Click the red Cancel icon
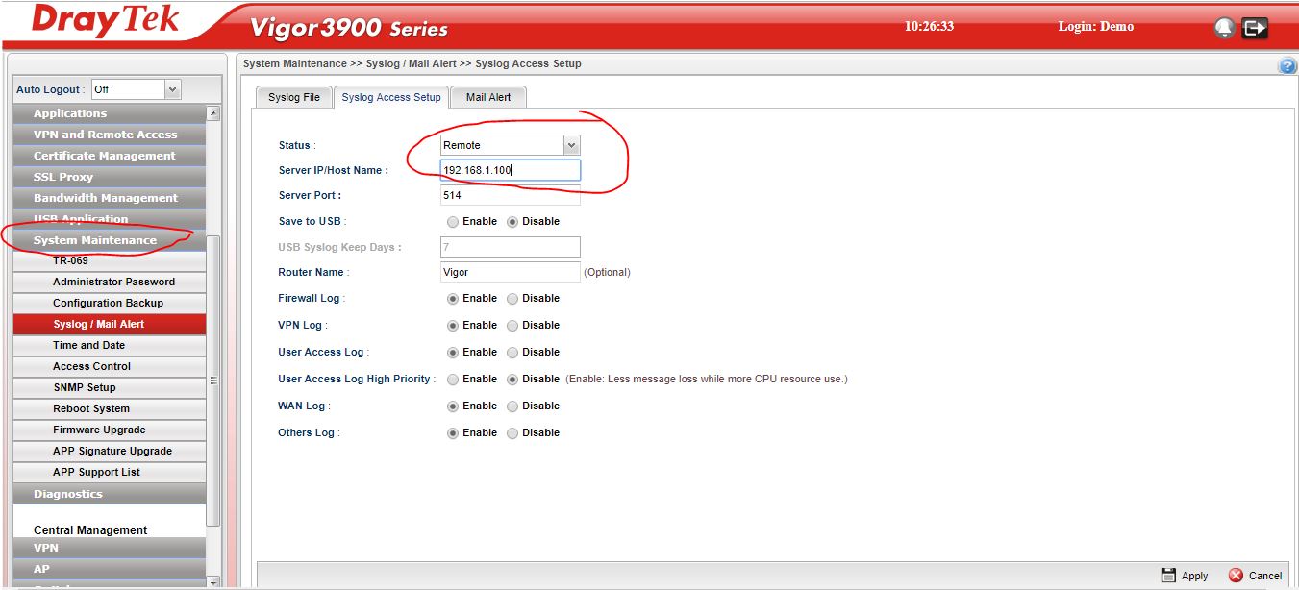The image size is (1299, 590). click(1236, 575)
